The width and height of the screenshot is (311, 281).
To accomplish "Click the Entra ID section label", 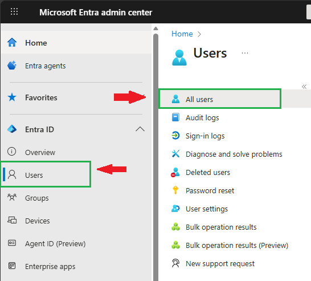I will (39, 129).
